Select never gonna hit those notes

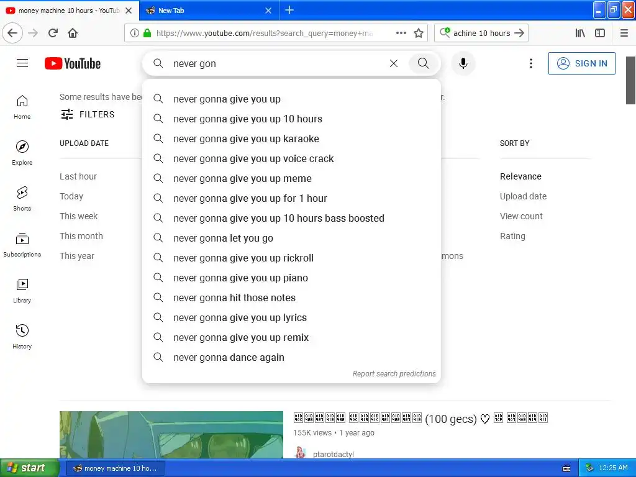pyautogui.click(x=291, y=298)
